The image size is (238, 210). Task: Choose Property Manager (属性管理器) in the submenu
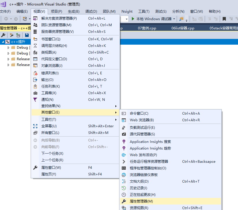170,201
